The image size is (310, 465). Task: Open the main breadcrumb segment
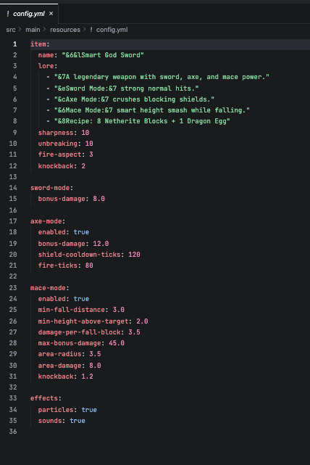(33, 30)
